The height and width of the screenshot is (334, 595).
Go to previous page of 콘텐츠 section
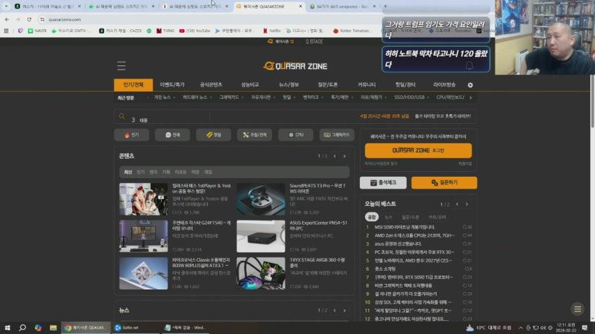(x=335, y=156)
